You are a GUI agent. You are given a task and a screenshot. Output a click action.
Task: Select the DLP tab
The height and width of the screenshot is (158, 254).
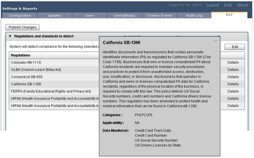229,15
